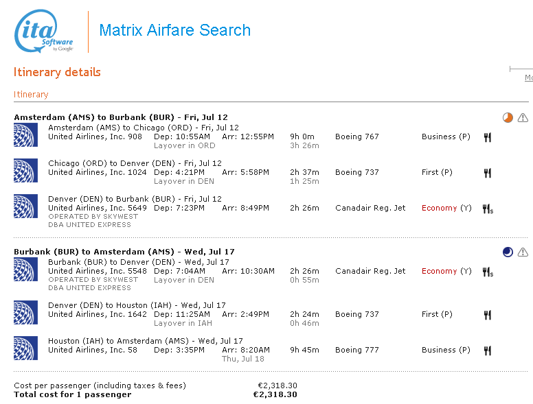
Task: Click meal icon for Houston–Amsterdam flight
Action: pyautogui.click(x=488, y=350)
